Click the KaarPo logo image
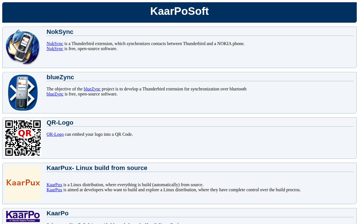 click(x=23, y=216)
